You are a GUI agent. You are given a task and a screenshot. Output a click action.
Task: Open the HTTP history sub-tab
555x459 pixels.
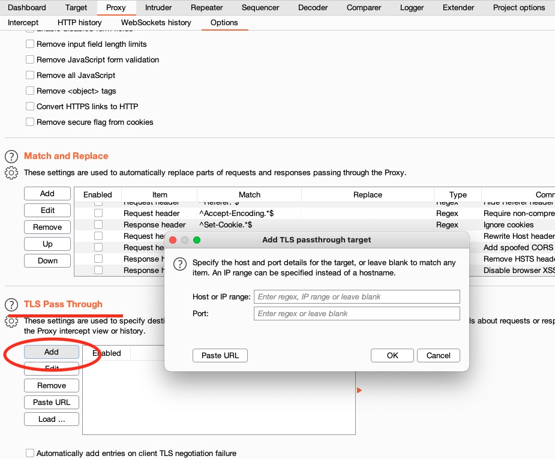(x=80, y=23)
